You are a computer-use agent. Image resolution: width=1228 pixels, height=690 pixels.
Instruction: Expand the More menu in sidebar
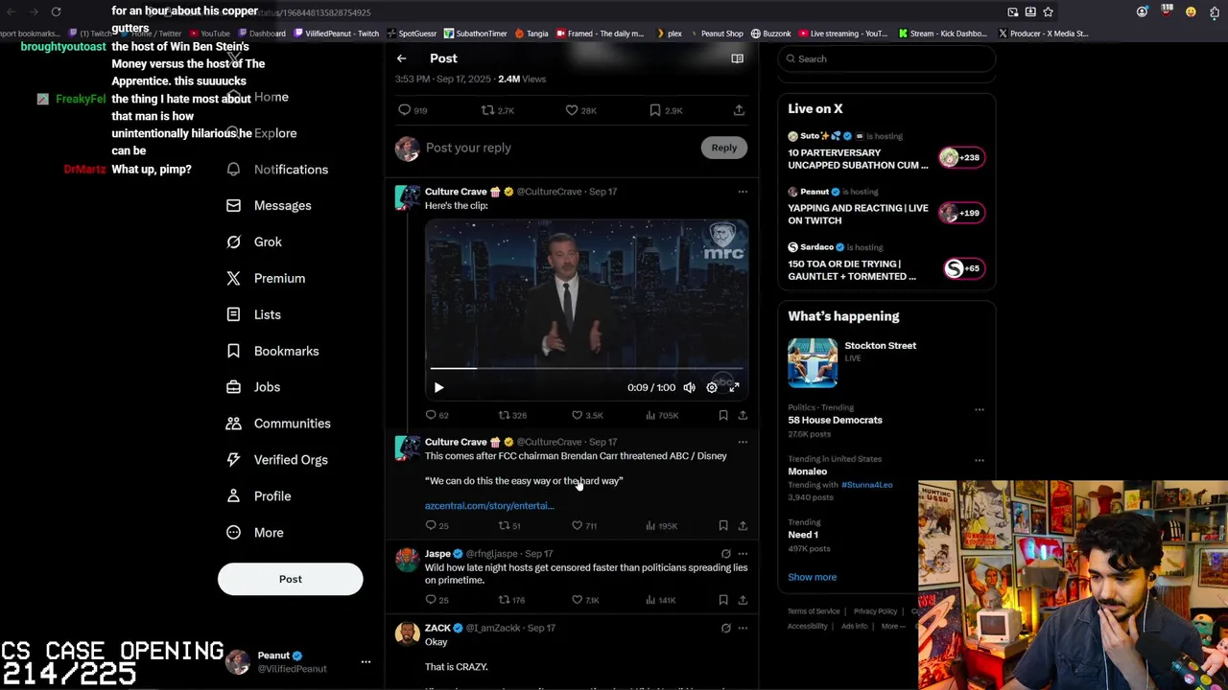pyautogui.click(x=255, y=533)
